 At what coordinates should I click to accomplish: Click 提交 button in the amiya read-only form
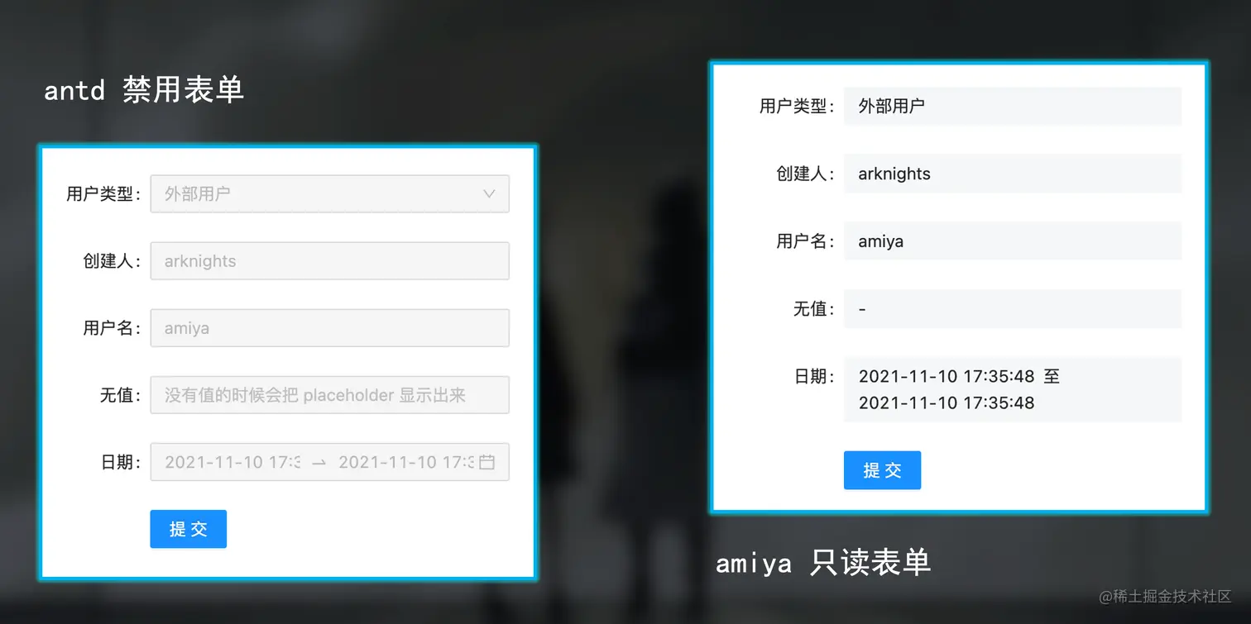point(882,470)
